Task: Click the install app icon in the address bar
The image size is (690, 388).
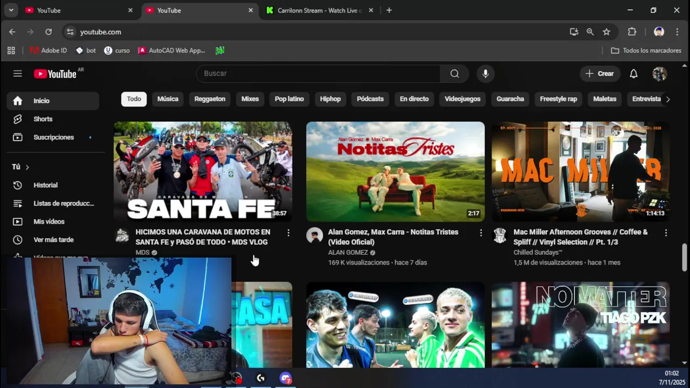Action: pyautogui.click(x=574, y=32)
